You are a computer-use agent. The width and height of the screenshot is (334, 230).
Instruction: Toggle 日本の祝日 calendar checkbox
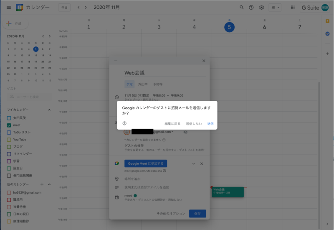[9, 214]
